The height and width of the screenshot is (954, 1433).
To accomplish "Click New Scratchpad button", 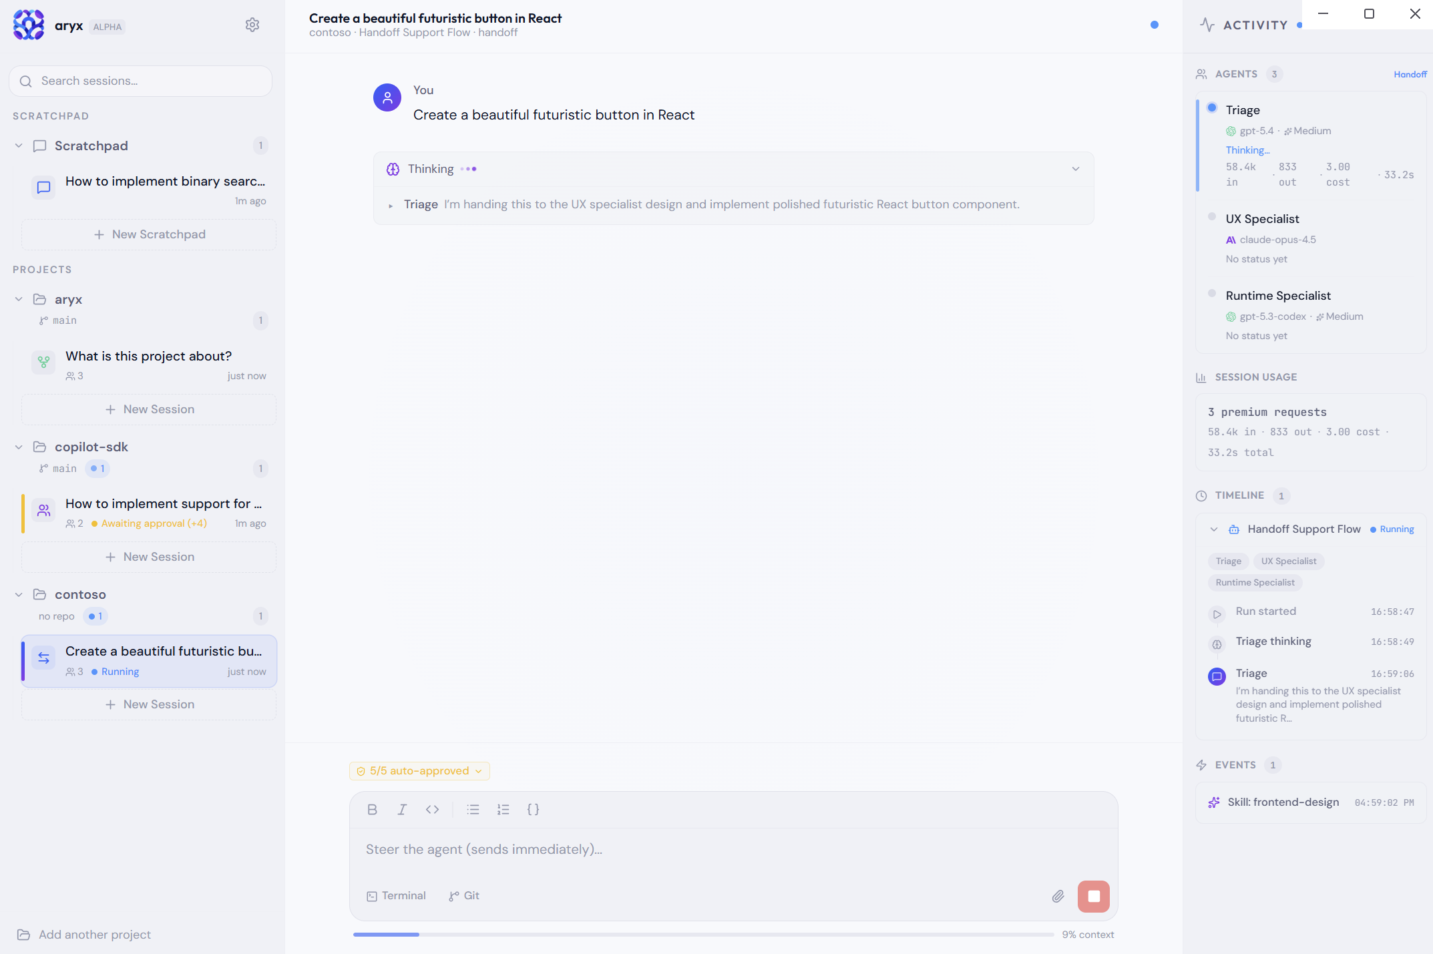I will [x=149, y=234].
